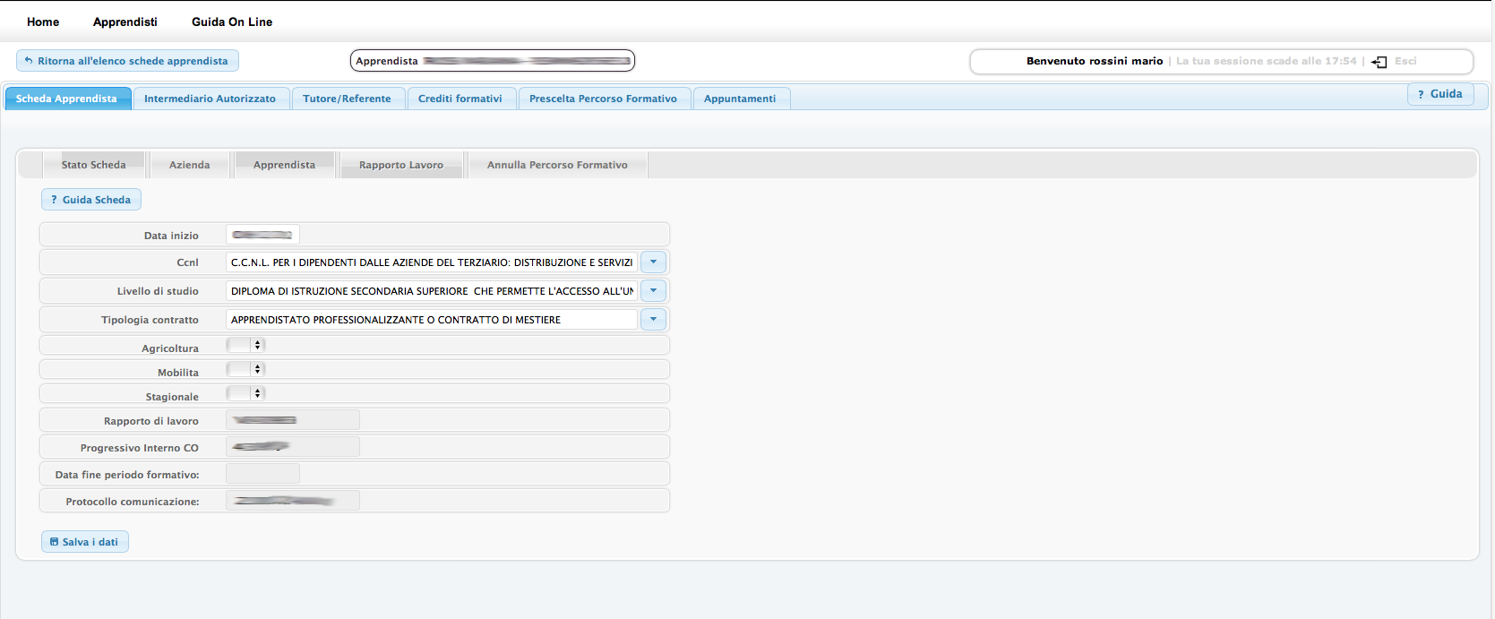Toggle the Stagionale selector
Screen dimensions: 1495x619
(246, 393)
